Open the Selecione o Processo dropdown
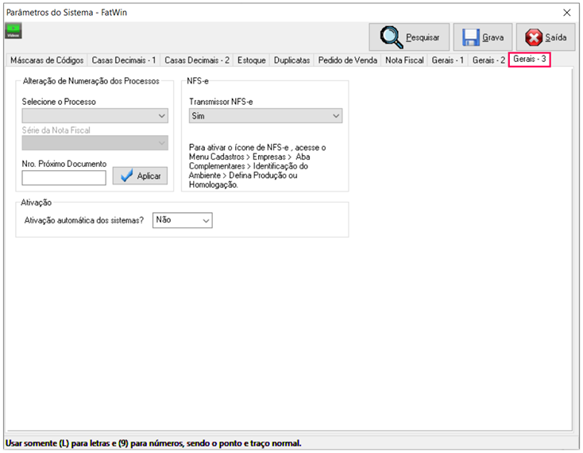This screenshot has width=583, height=453. pyautogui.click(x=95, y=116)
